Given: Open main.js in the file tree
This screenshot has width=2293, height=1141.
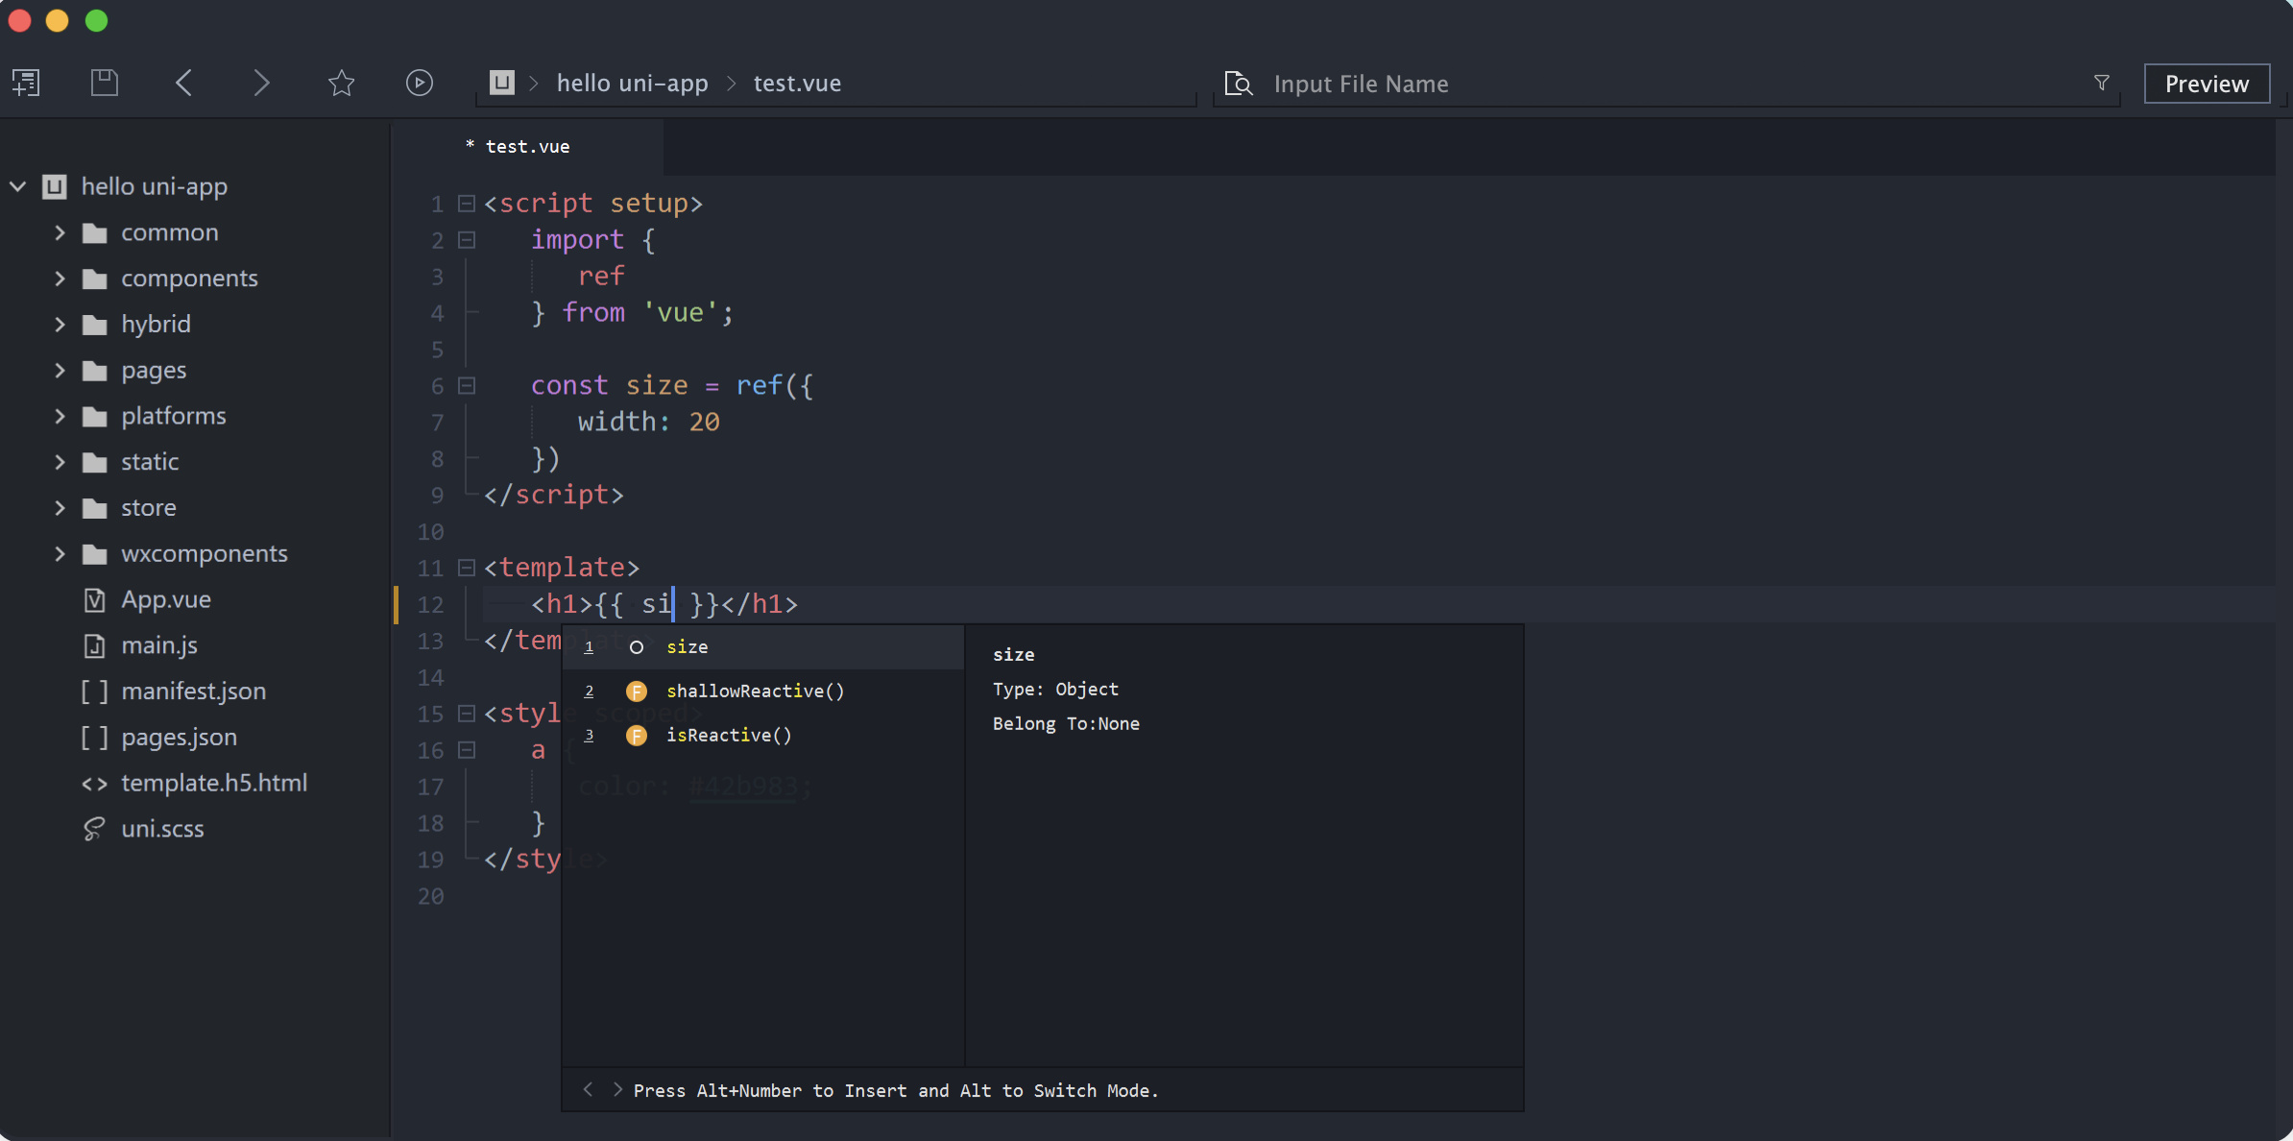Looking at the screenshot, I should (159, 645).
